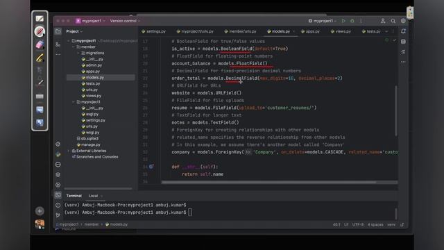444x250 pixels.
Task: Click the LF line separator status widget
Action: point(346,224)
